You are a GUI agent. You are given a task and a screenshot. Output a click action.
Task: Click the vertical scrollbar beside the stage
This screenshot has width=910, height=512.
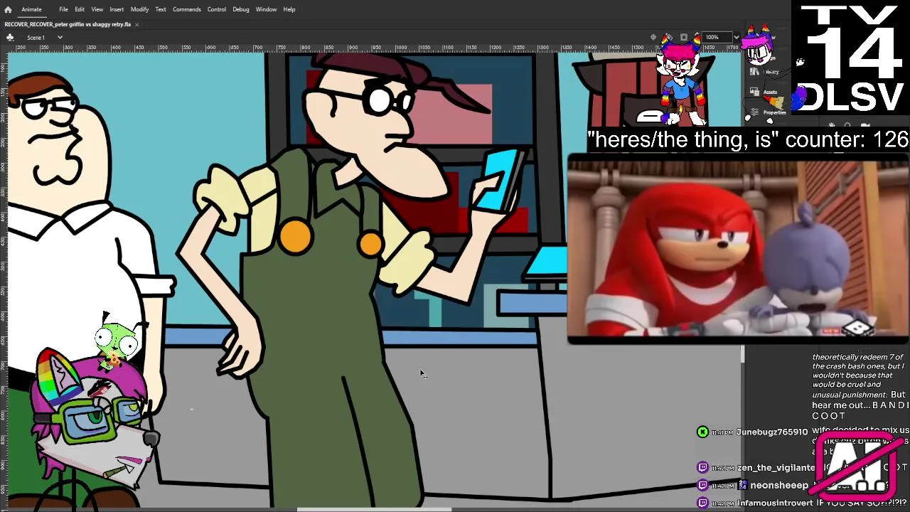tap(742, 353)
